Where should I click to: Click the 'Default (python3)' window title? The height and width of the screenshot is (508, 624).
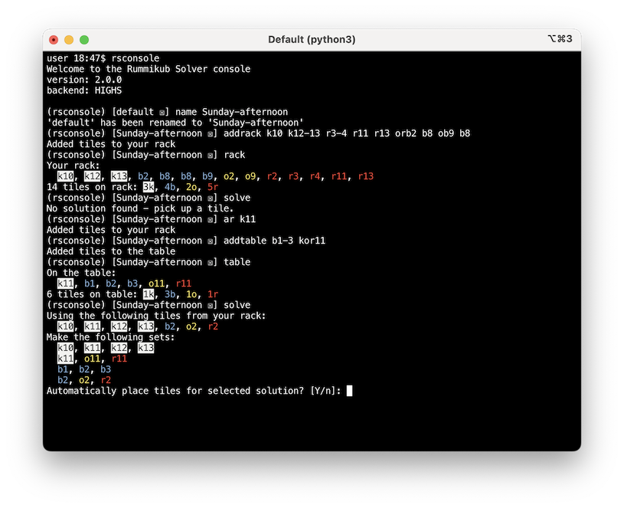312,39
